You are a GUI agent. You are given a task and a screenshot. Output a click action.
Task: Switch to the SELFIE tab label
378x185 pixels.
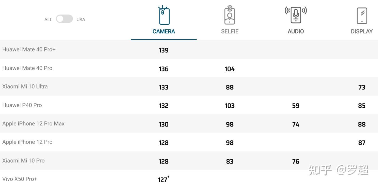[229, 31]
